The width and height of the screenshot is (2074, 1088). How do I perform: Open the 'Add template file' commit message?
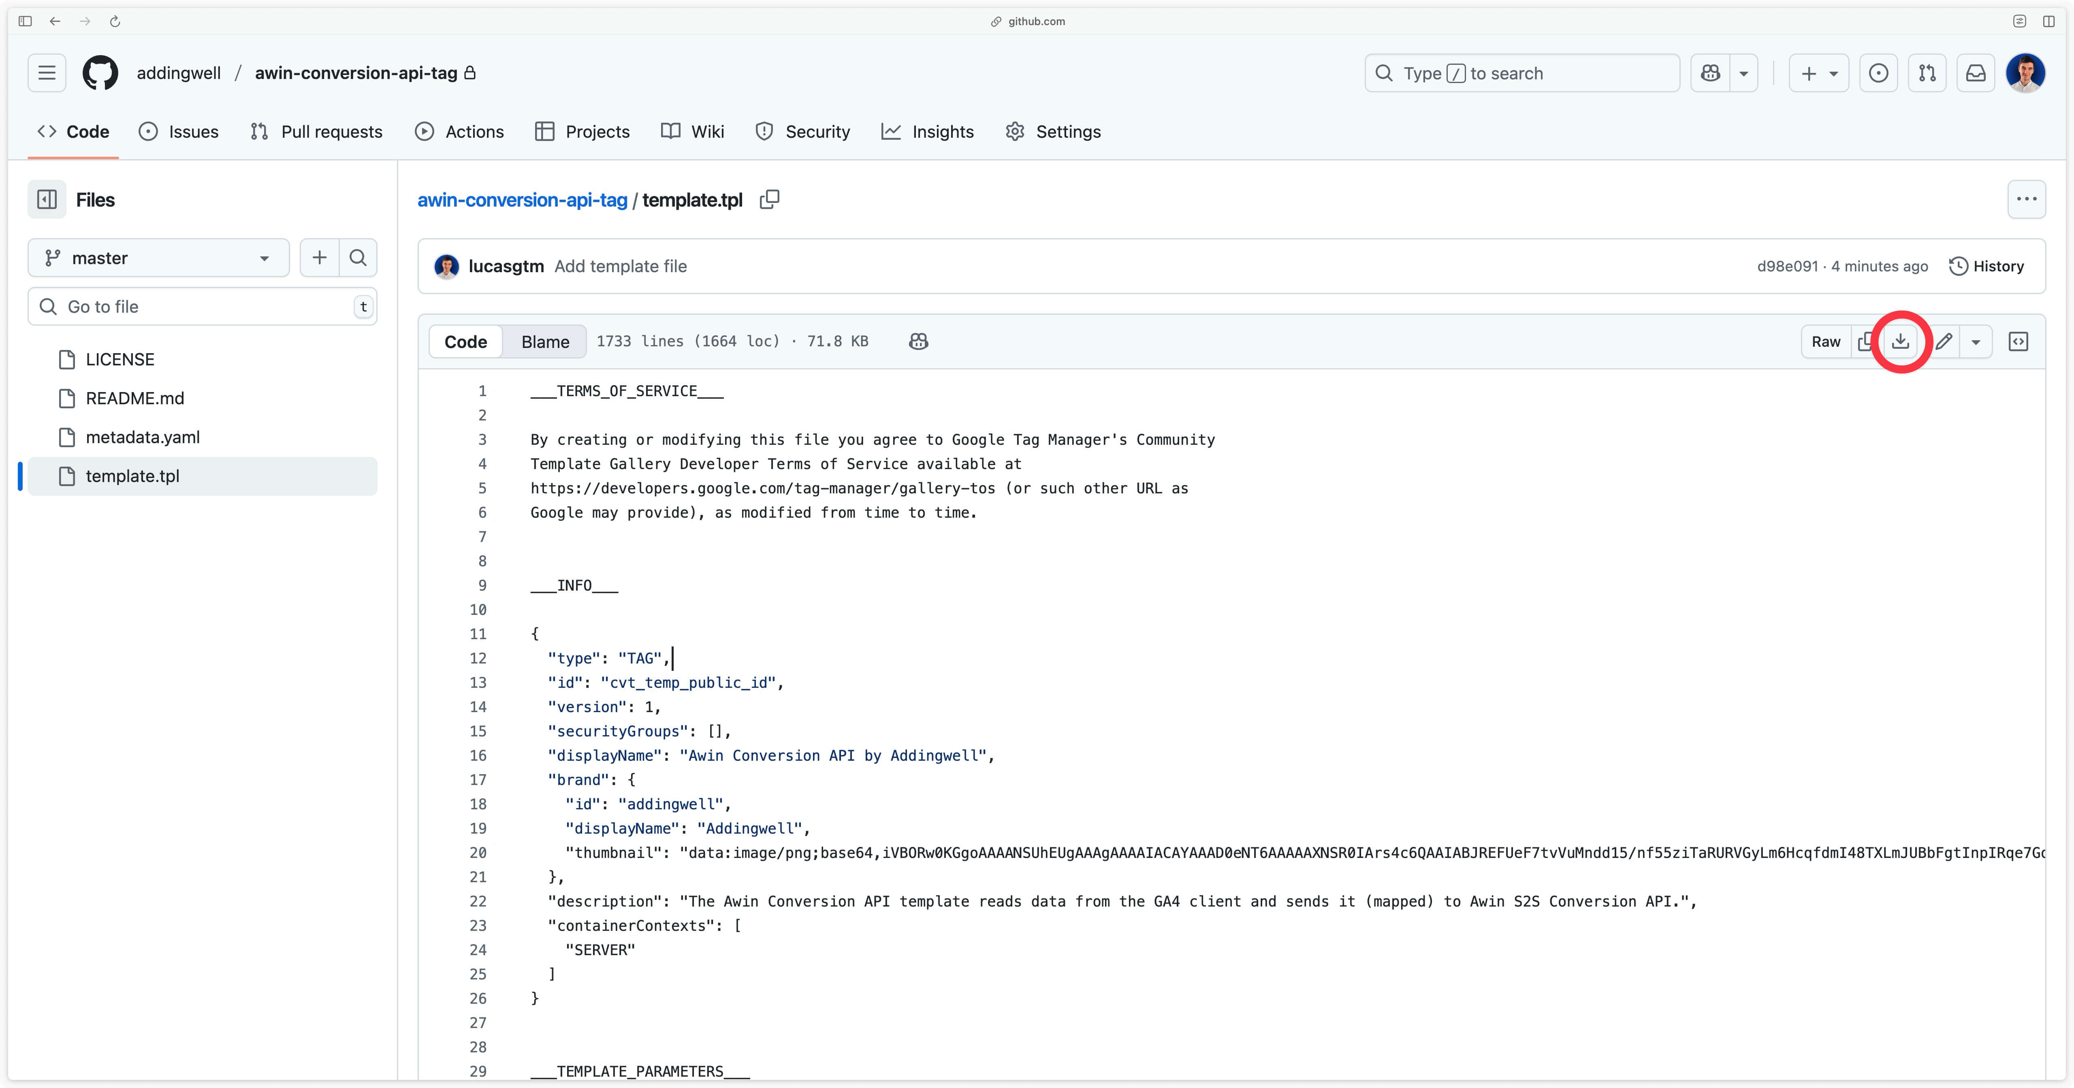(x=621, y=267)
